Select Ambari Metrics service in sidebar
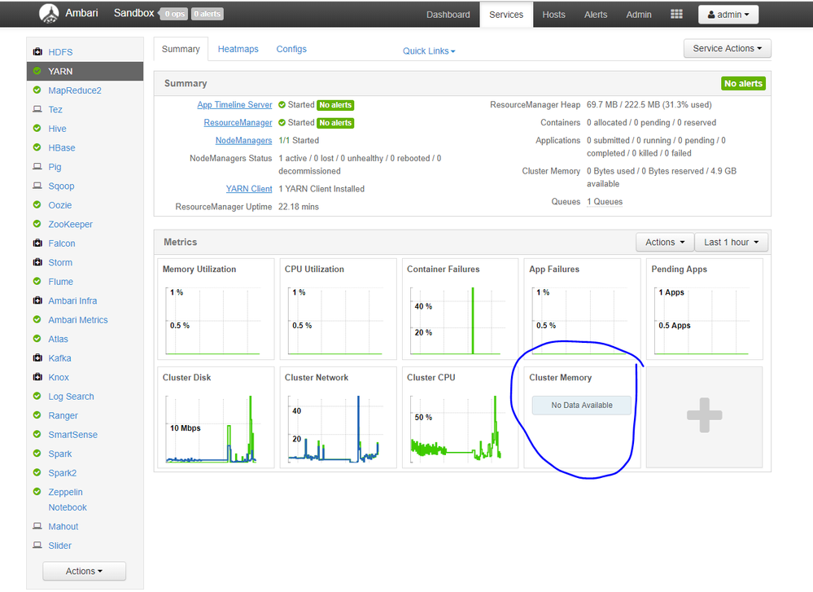The height and width of the screenshot is (592, 813). 78,320
